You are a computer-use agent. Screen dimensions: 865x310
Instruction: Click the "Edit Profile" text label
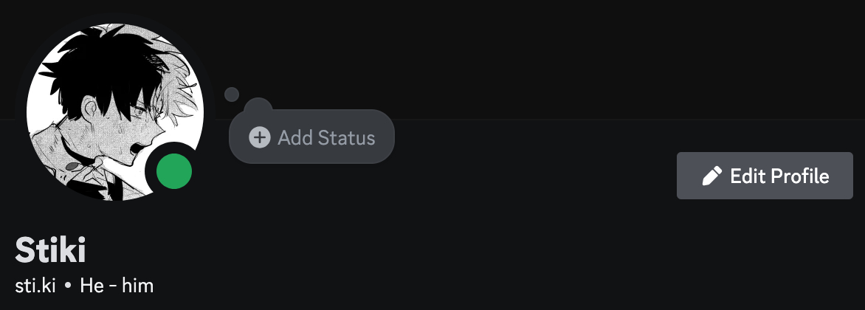coord(779,176)
